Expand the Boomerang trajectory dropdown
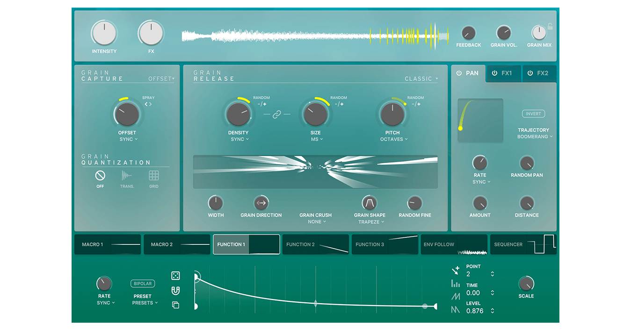Viewport: 631px width, 335px height. [535, 137]
